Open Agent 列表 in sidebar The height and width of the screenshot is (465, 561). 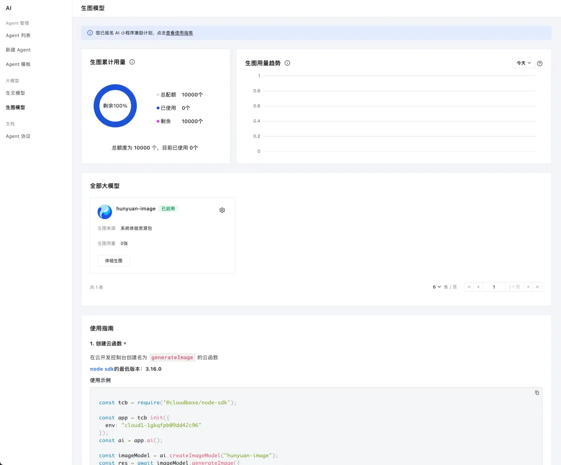[18, 35]
